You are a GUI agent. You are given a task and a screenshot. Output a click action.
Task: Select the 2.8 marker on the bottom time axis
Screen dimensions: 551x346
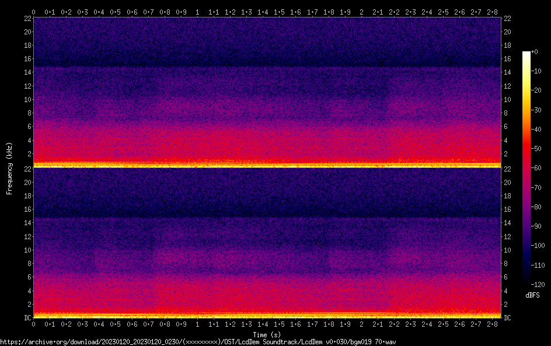(493, 324)
